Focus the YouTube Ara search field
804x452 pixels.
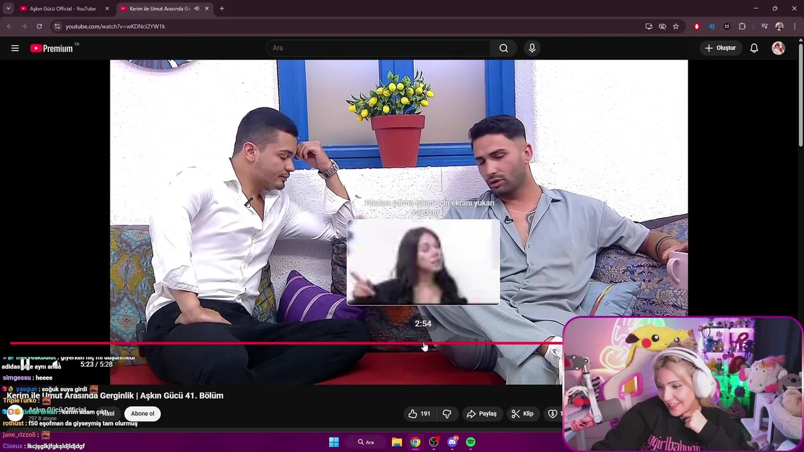point(378,48)
